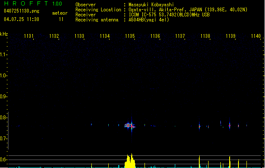Click the large meteor echo near 1135
Viewport: 265px width, 168px height.
click(x=130, y=126)
